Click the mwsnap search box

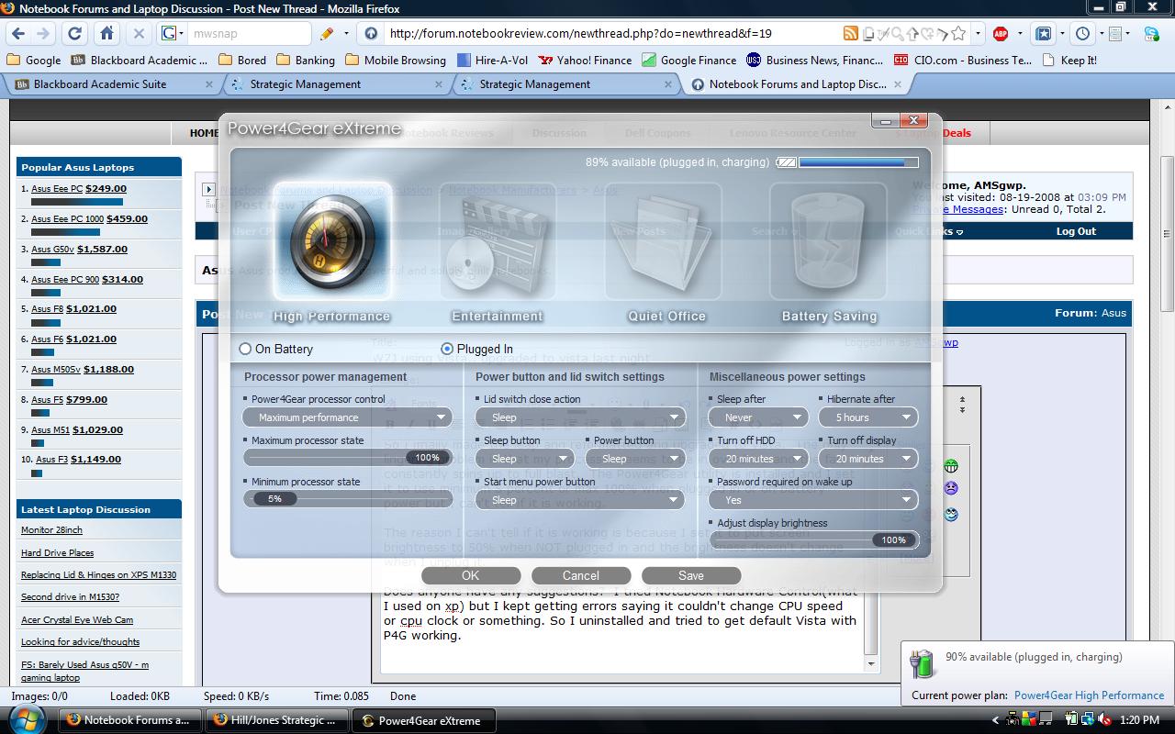tap(249, 33)
